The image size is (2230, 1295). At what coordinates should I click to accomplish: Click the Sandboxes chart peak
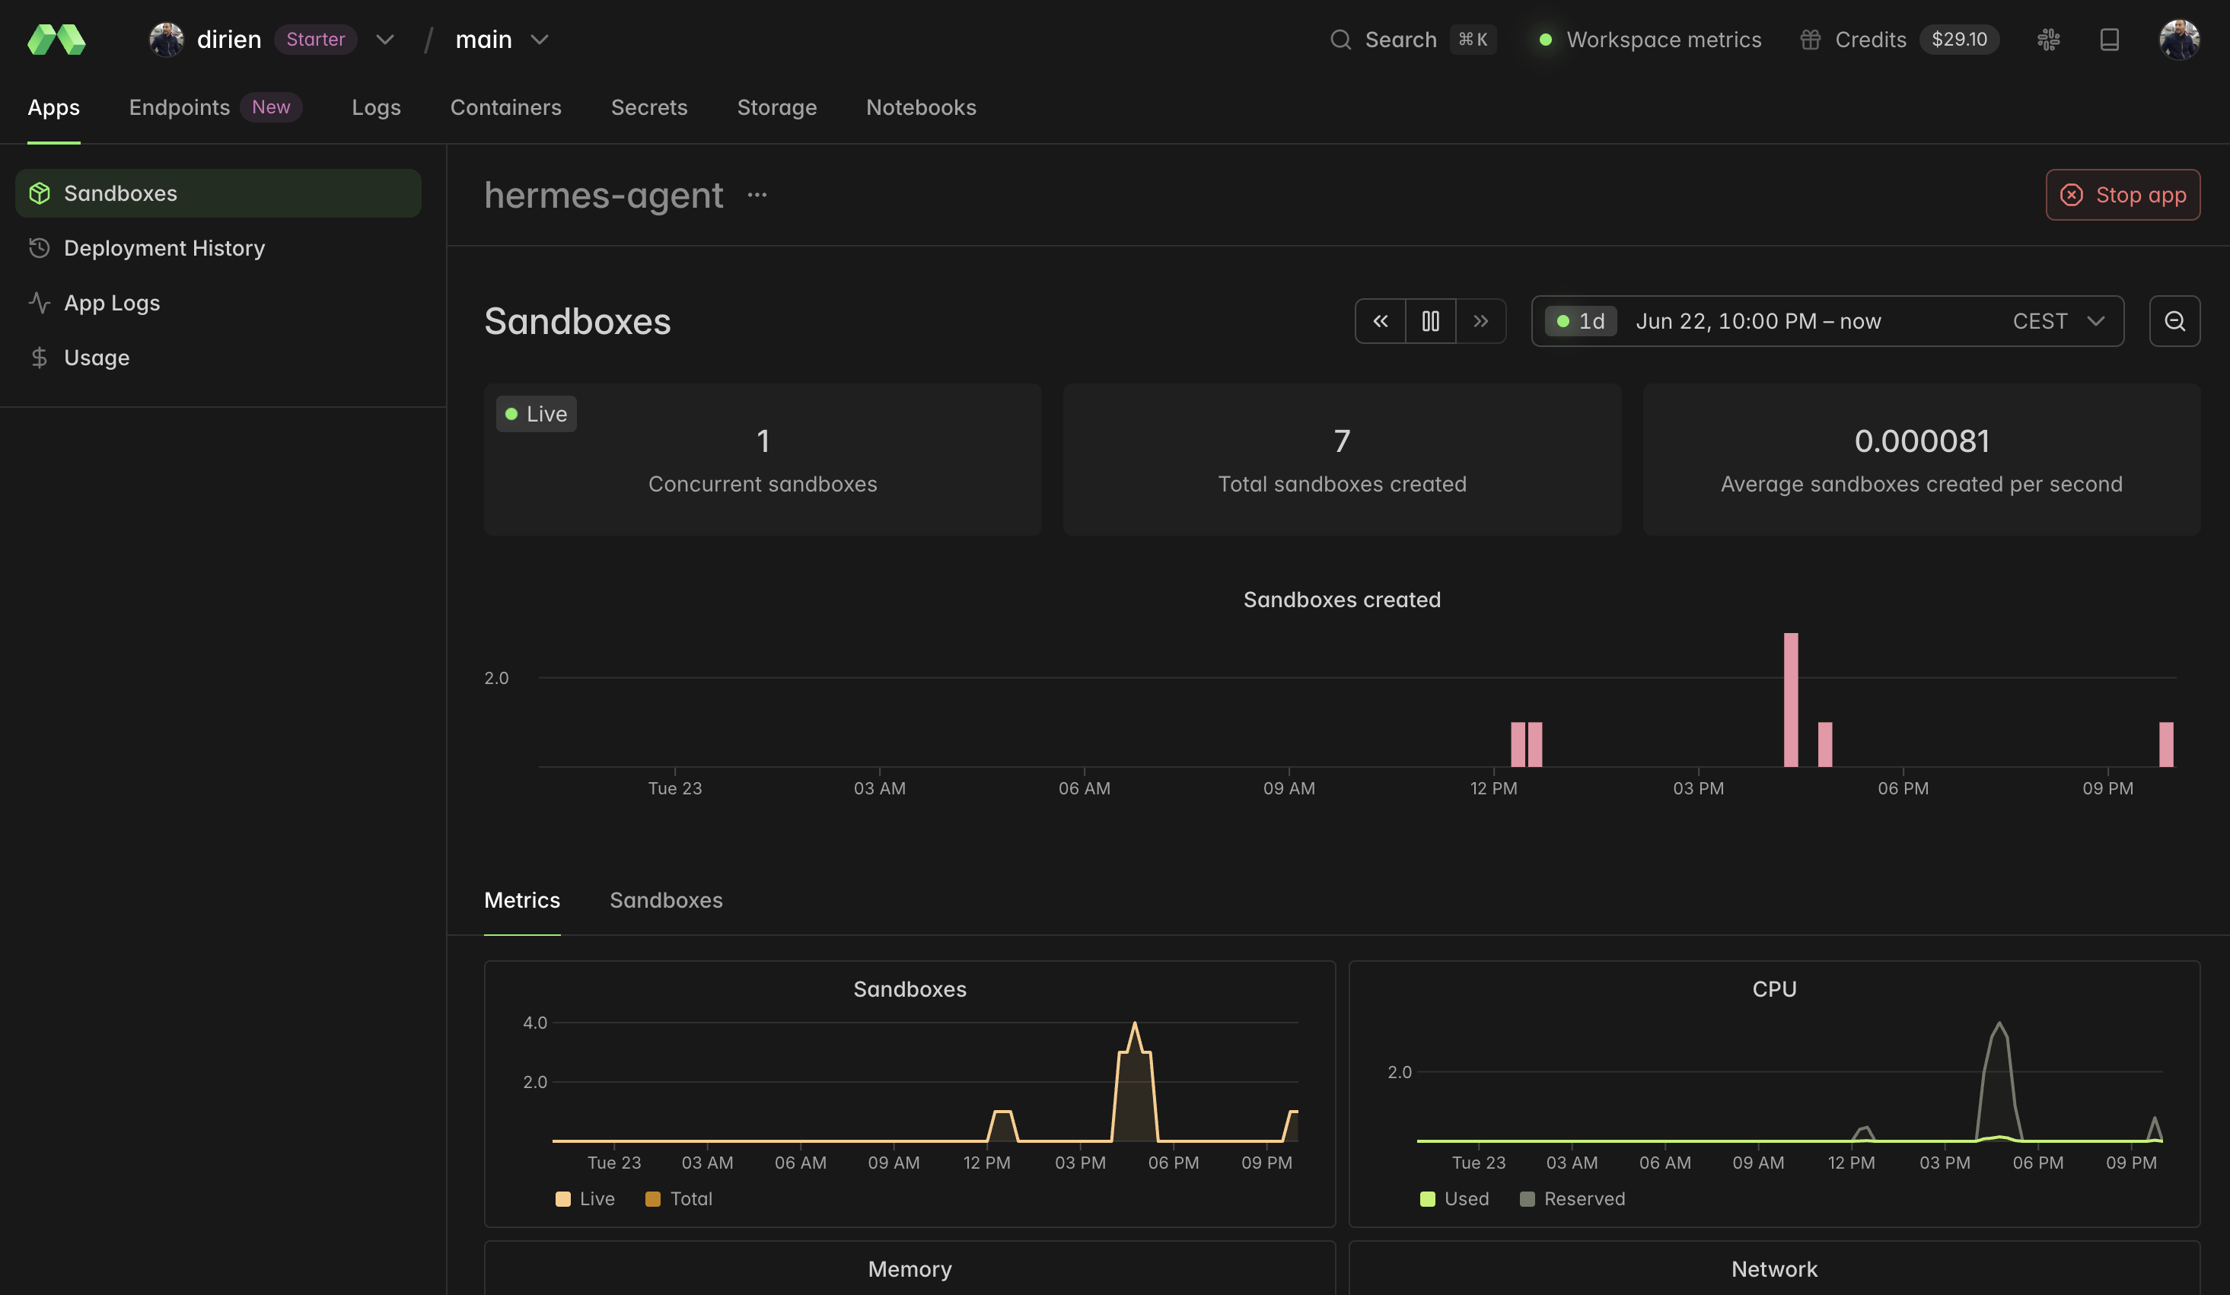click(x=1135, y=1024)
